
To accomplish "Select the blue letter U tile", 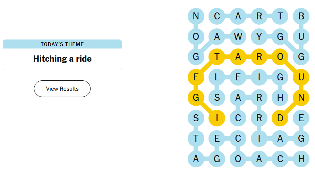I will 301,36.
